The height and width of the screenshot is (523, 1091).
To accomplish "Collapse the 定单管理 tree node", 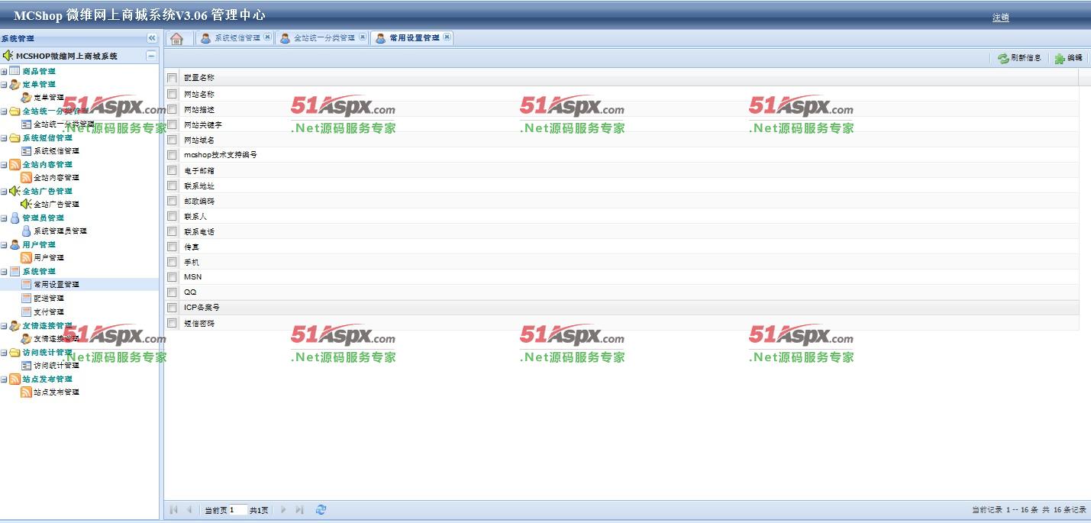I will [4, 85].
